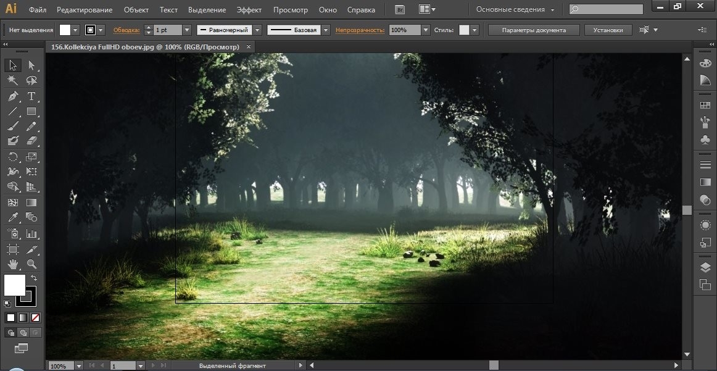Screen dimensions: 717x371
Task: Choose the Zoom magnifier tool
Action: pos(31,264)
